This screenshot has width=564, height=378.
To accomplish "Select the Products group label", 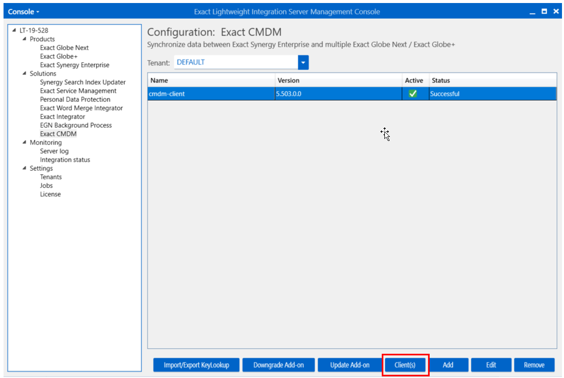I will 42,39.
